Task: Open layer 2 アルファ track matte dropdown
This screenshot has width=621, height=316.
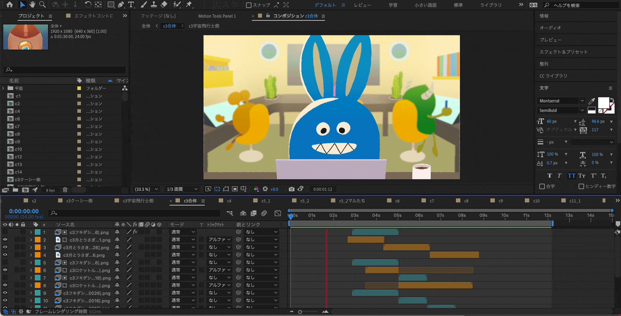Action: [220, 240]
